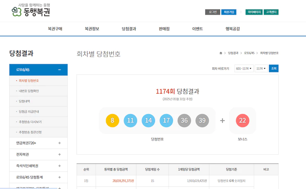Open the 복권구매 menu
This screenshot has width=306, height=189.
[55, 29]
